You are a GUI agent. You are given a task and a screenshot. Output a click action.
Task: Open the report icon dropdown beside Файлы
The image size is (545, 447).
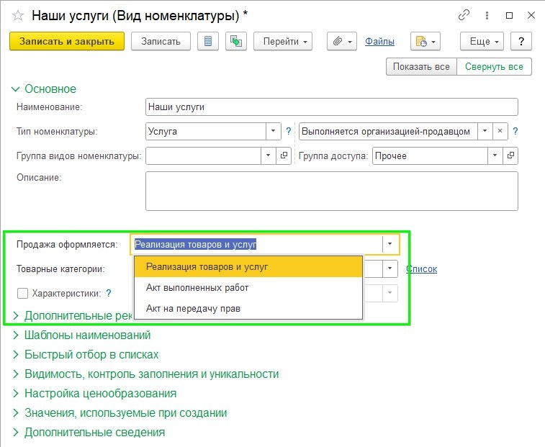pos(425,41)
